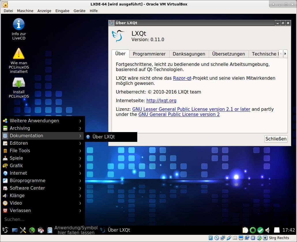This screenshot has width=297, height=242.
Task: Expand the Archiving submenu arrow
Action: coord(80,128)
